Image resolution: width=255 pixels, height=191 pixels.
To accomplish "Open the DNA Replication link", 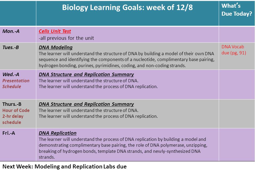I will pyautogui.click(x=58, y=133).
